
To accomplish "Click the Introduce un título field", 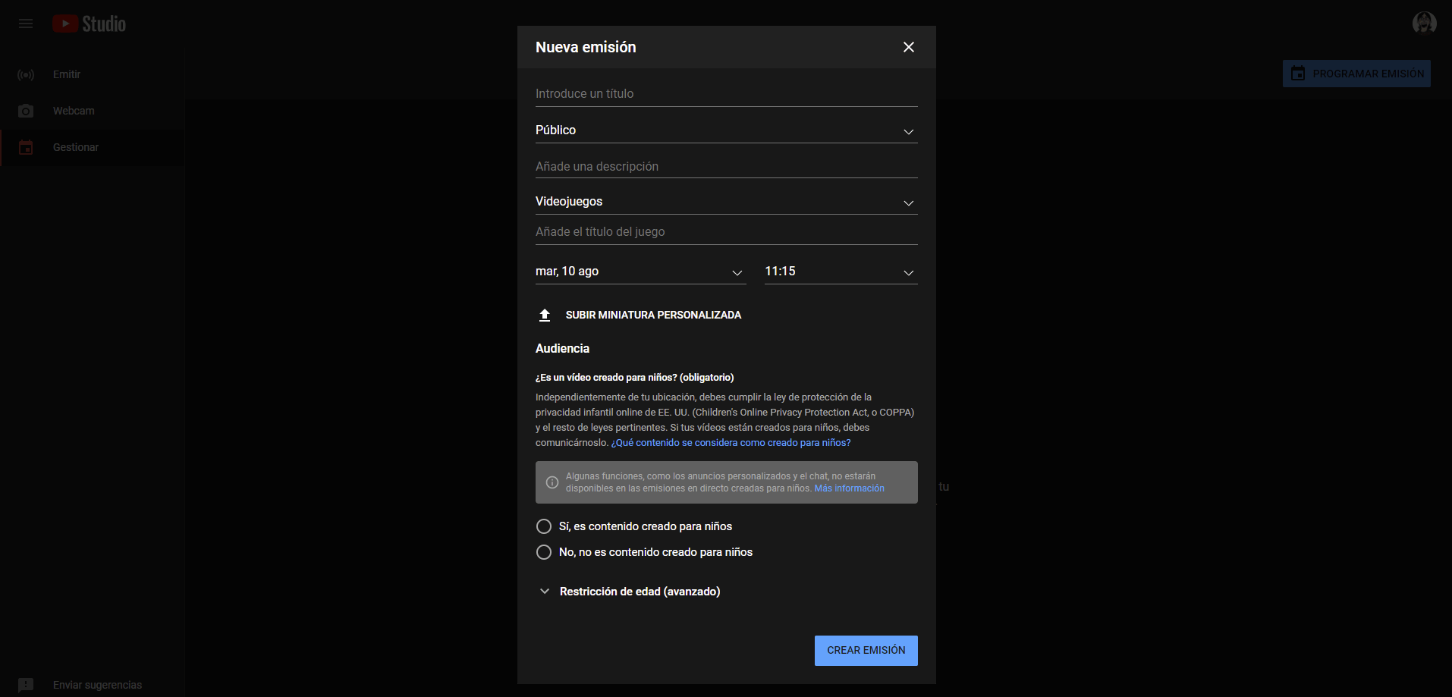I will pyautogui.click(x=726, y=94).
